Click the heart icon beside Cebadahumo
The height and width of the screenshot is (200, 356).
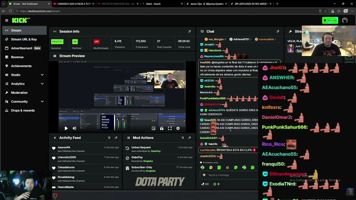tap(54, 168)
